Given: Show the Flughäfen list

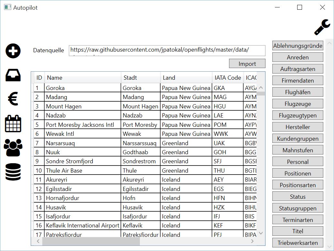Looking at the screenshot, I should point(297,92).
